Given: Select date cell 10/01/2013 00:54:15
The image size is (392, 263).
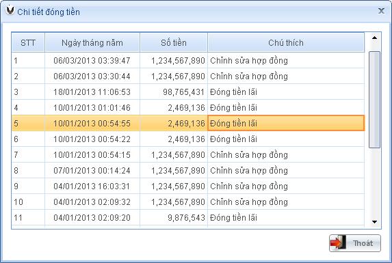Looking at the screenshot, I should (92, 154).
